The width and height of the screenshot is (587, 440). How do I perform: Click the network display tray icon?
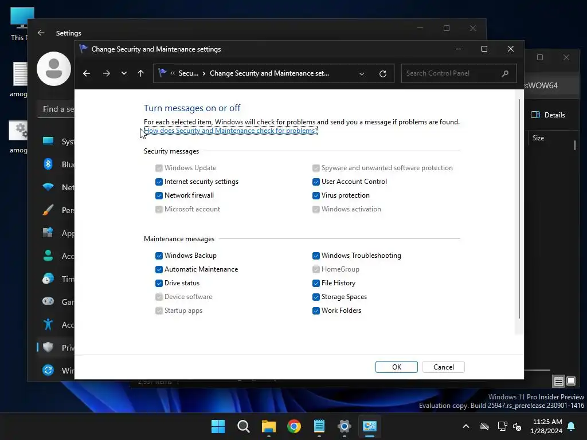(502, 426)
